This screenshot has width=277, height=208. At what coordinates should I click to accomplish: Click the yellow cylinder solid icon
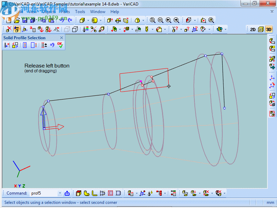tap(95, 20)
